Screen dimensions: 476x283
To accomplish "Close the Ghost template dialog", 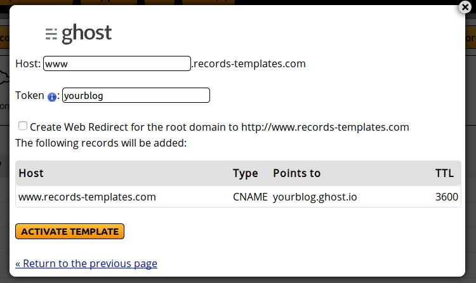I will pos(465,7).
